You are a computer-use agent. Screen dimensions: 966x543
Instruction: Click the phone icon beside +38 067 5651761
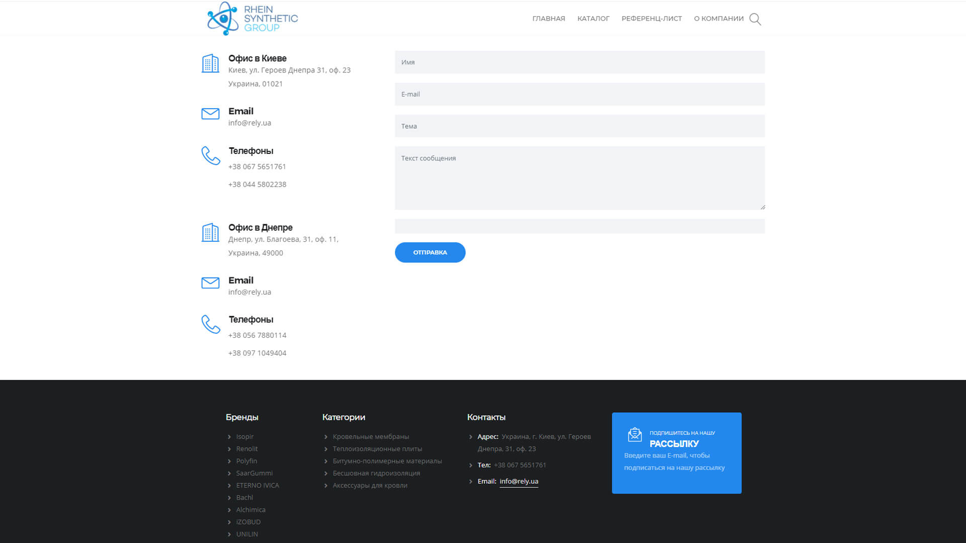tap(211, 156)
